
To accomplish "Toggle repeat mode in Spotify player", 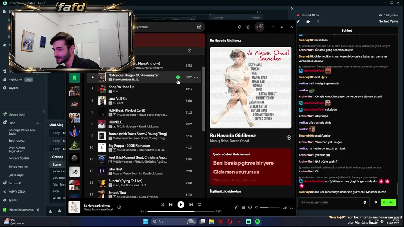I will (199, 205).
